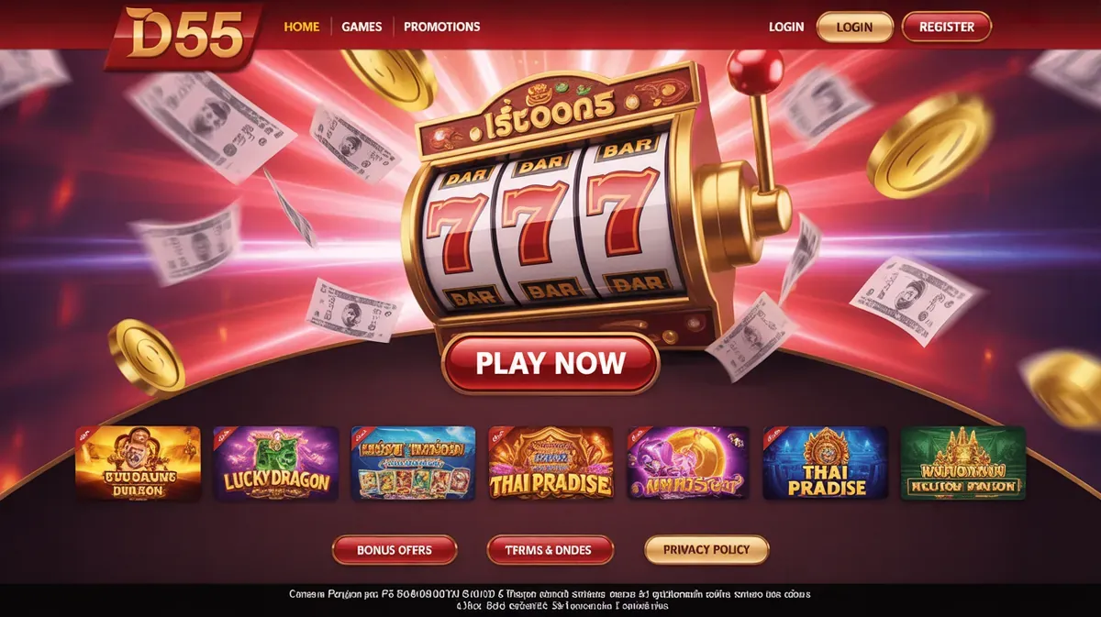Click the gold LOGIN button
Image resolution: width=1101 pixels, height=617 pixels.
pos(854,27)
